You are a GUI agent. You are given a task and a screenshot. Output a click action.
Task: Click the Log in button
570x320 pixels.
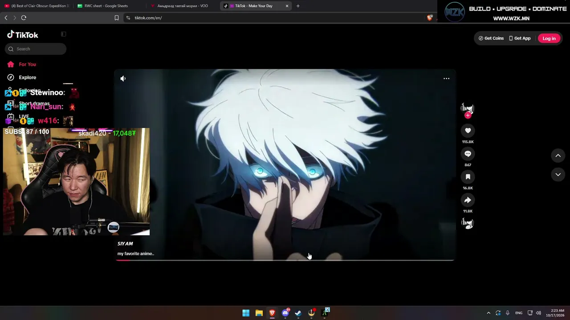pos(549,38)
